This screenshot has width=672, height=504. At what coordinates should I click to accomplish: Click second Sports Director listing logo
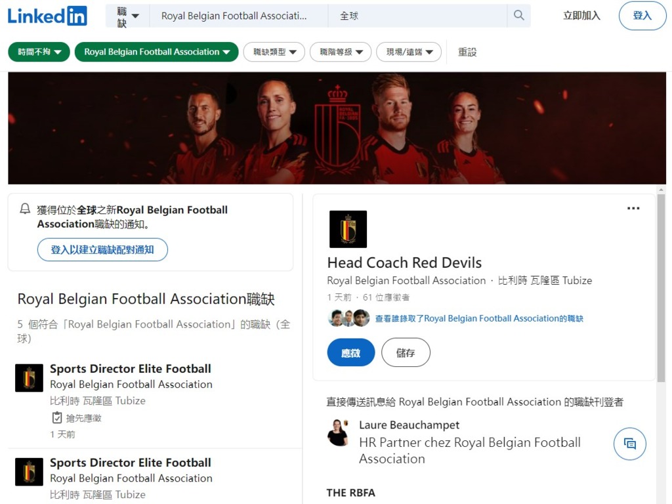click(29, 472)
